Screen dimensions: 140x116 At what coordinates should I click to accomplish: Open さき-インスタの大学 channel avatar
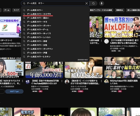click(x=67, y=82)
